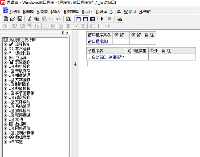200x157 pixels.
Task: Select 数据库 tree item
Action: 21,124
